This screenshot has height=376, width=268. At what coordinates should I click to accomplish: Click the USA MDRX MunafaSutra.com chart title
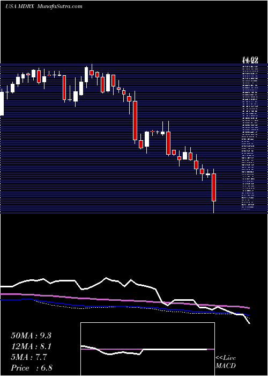(44, 6)
